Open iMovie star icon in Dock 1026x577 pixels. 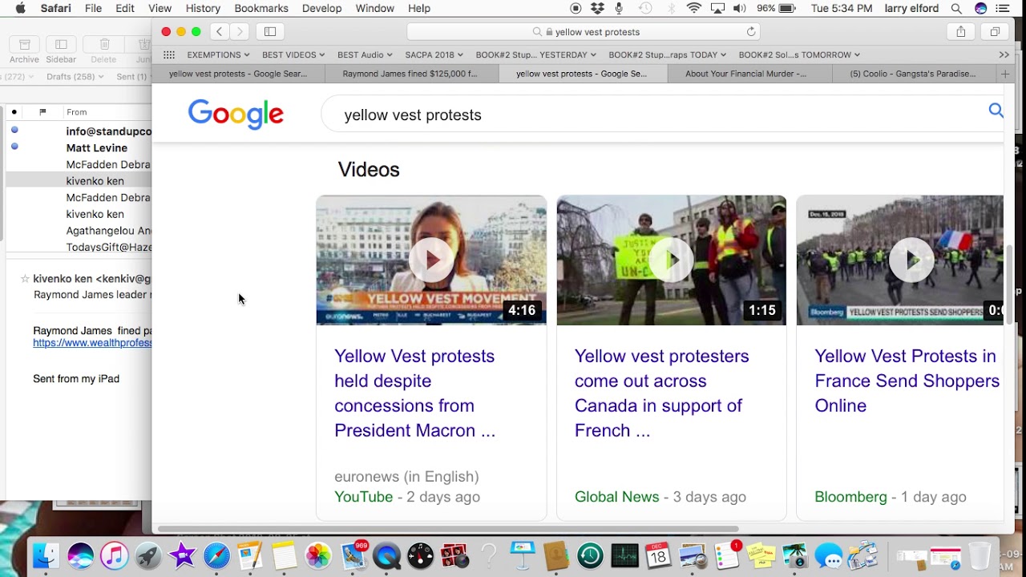[x=182, y=555]
